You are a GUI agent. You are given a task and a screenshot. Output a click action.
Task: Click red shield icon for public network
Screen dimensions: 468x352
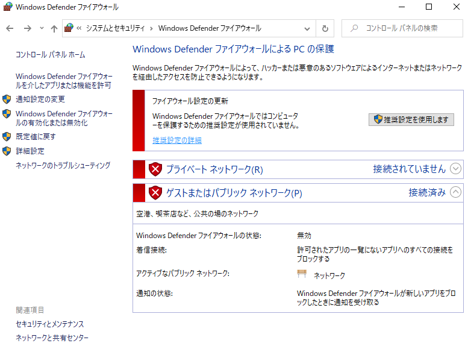pyautogui.click(x=155, y=192)
